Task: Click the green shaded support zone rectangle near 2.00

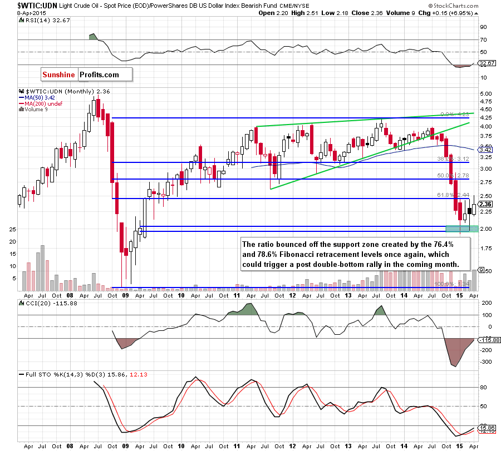Action: (461, 229)
